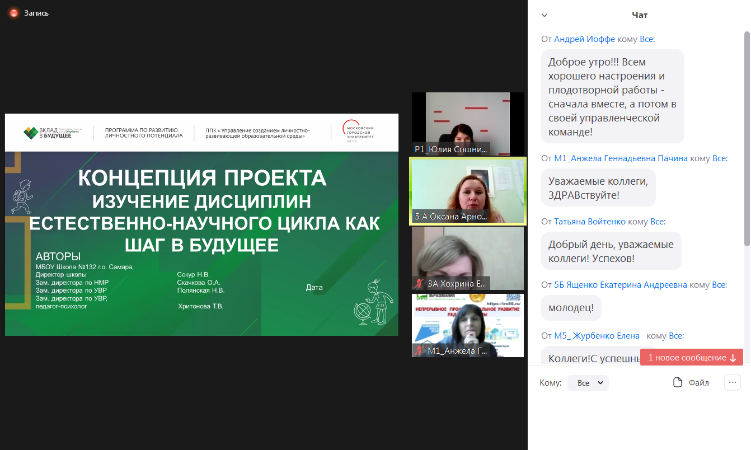Click in the chat message input area
Viewport: 751px width, 450px height.
point(638,420)
